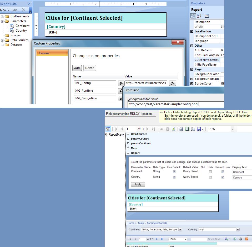Viewport: 252px width, 247px height.
Task: Click the Add button in Custom Properties
Action: [77, 68]
